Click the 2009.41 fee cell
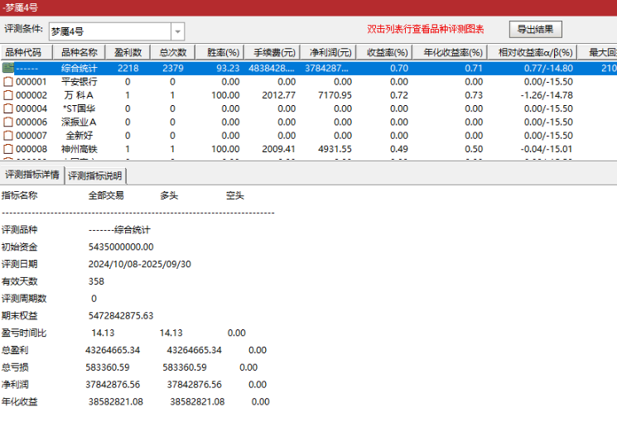 [278, 149]
